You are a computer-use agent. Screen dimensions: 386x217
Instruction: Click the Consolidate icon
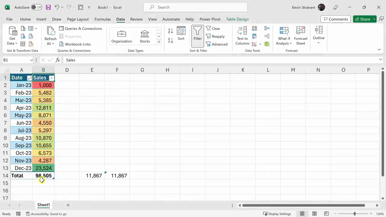tap(267, 29)
